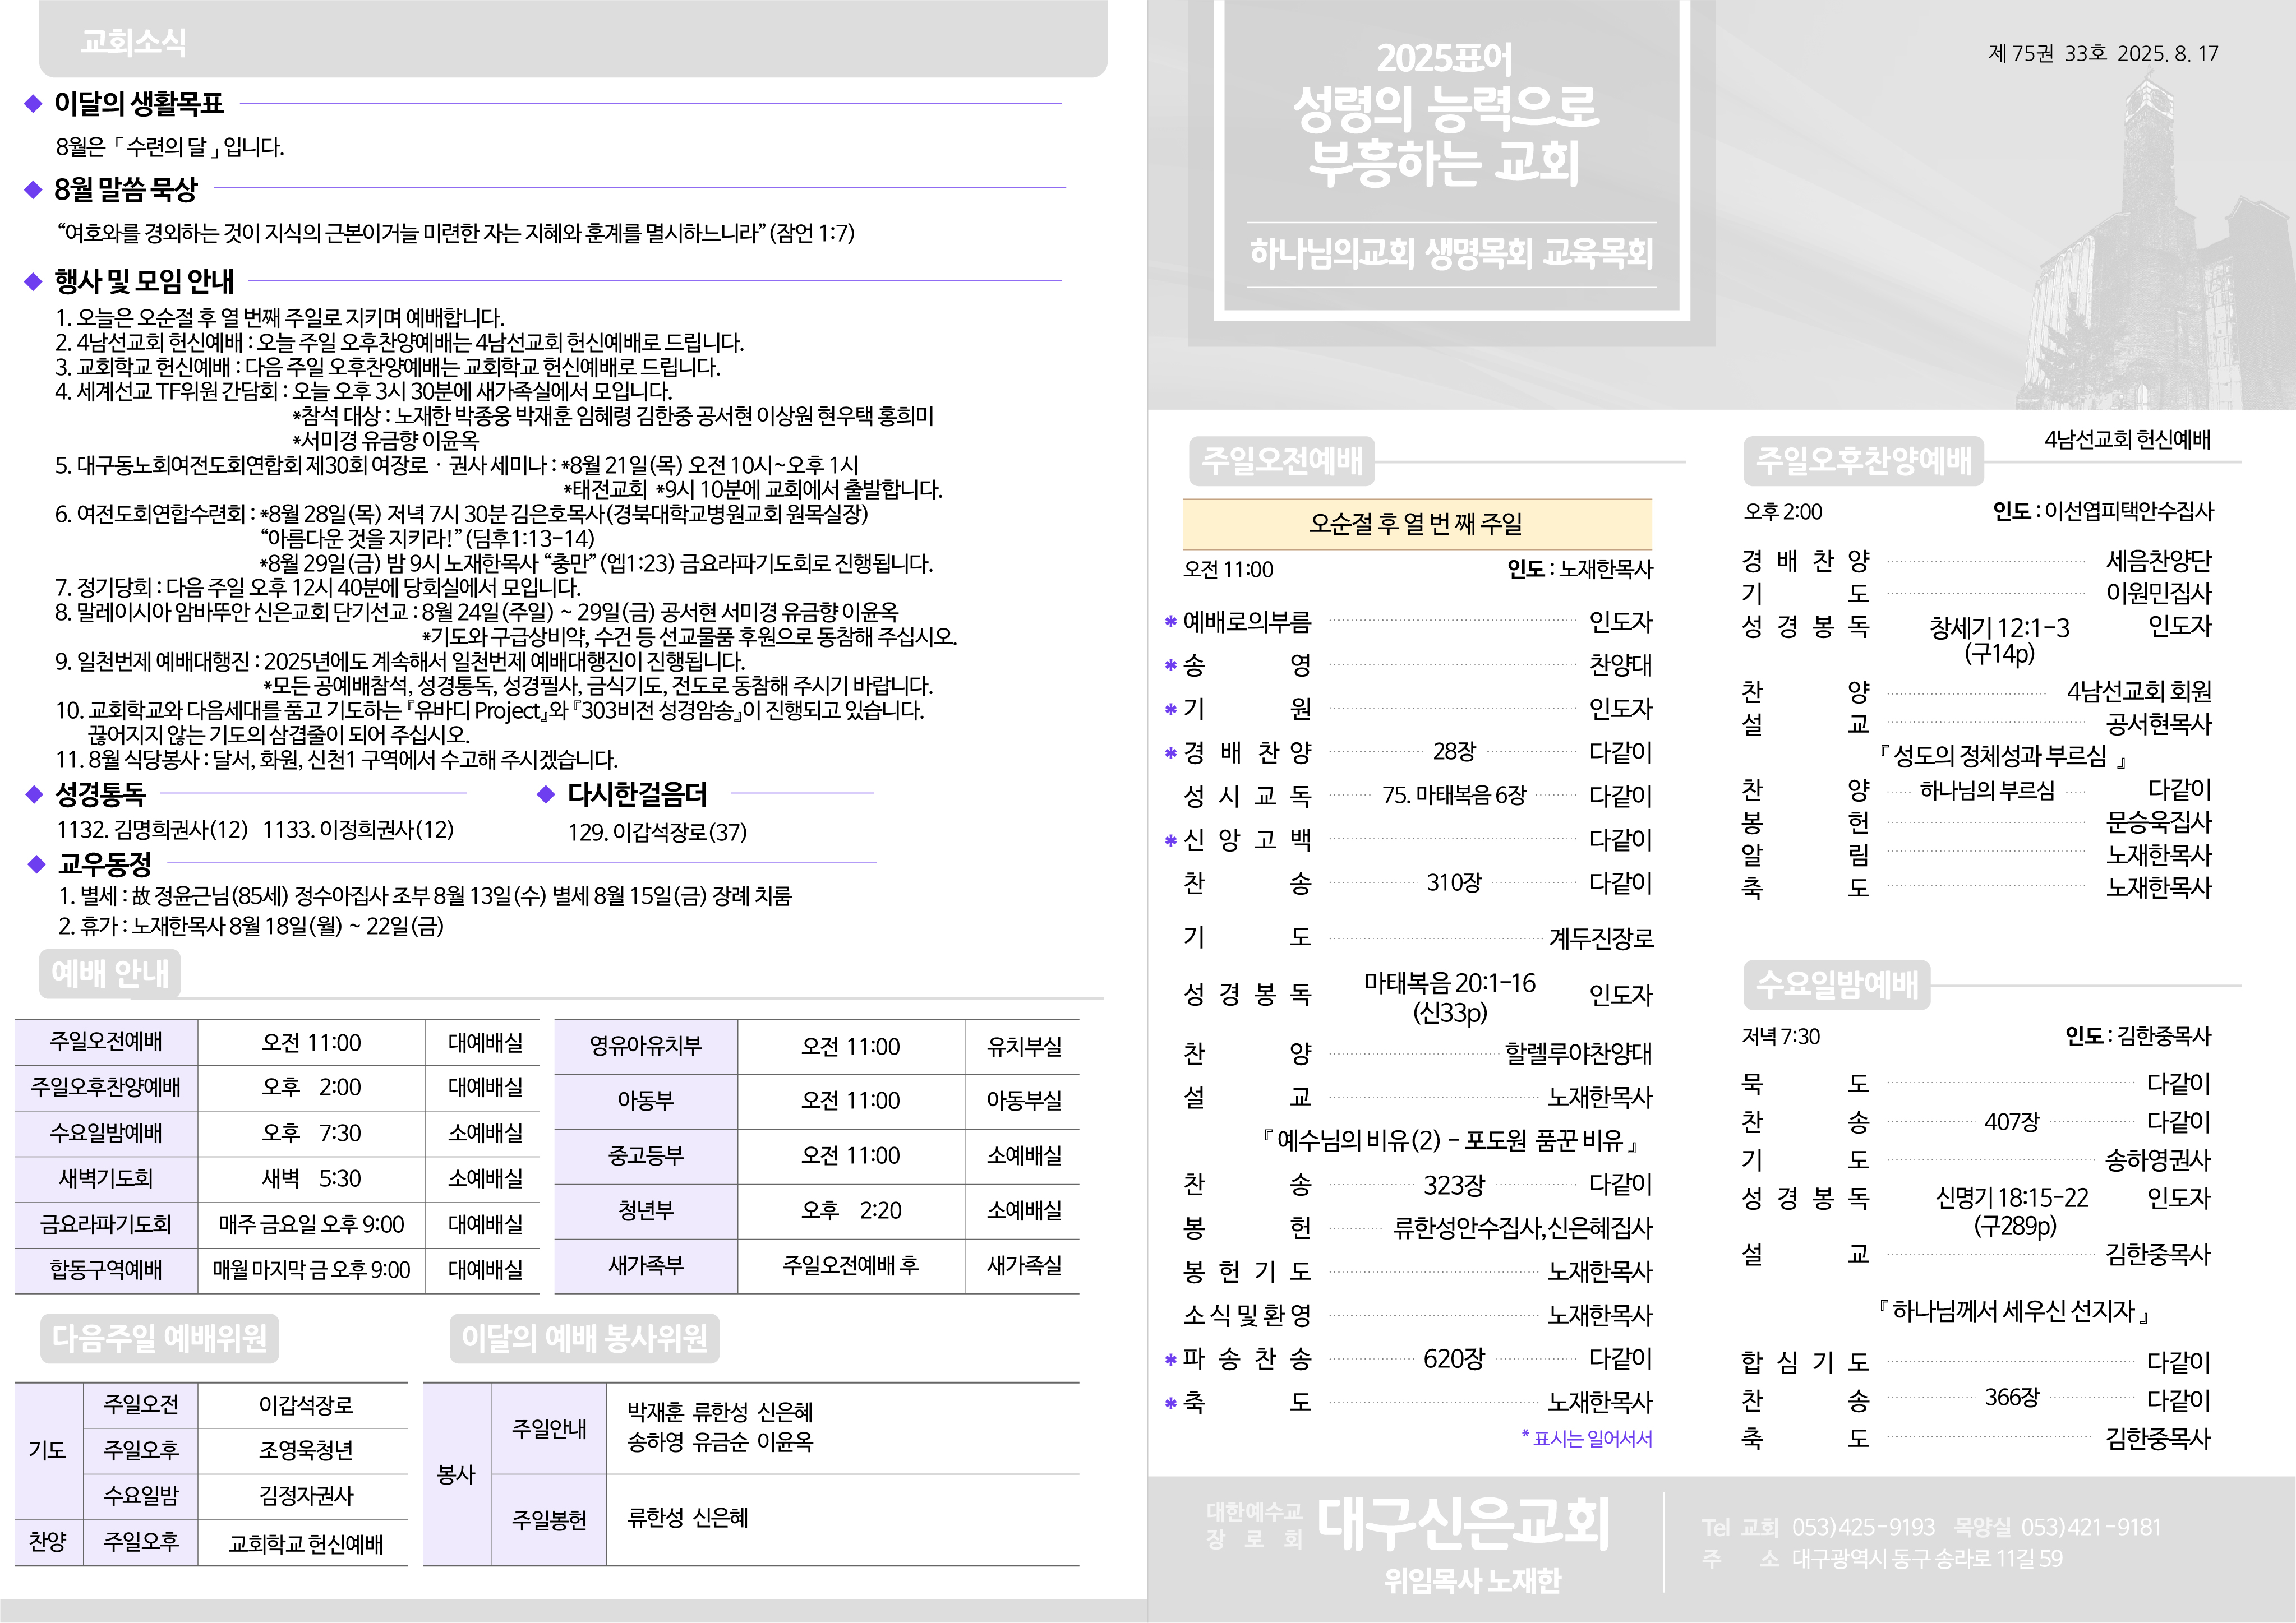The image size is (2296, 1623).
Task: Click the 이달의 예배 봉사위원 heading
Action: [584, 1338]
